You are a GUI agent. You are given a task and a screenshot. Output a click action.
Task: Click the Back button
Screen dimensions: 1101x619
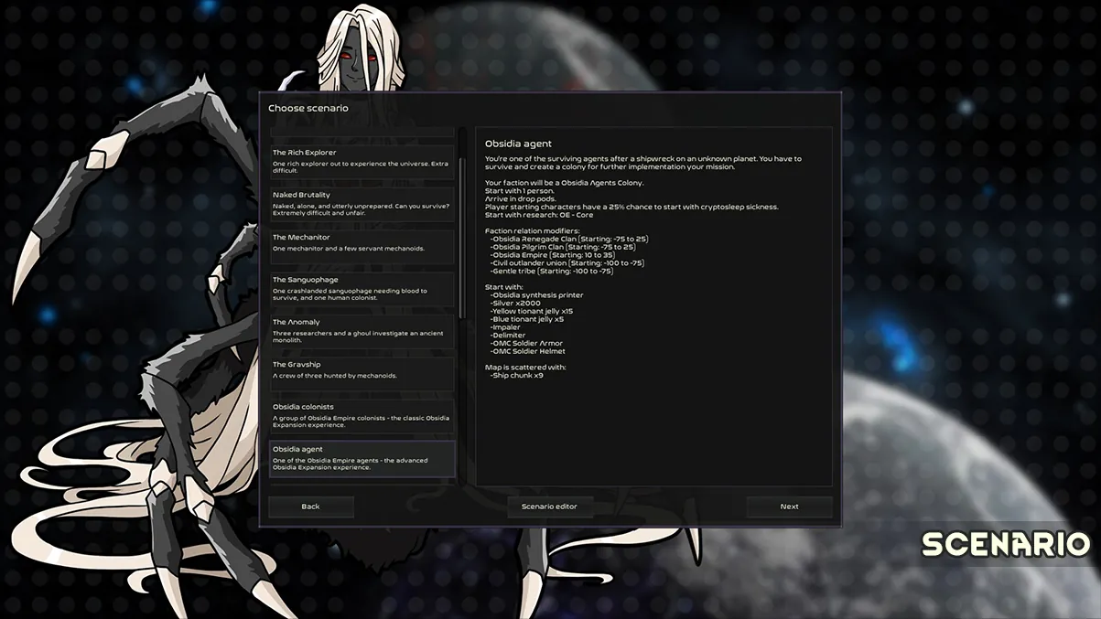coord(310,507)
